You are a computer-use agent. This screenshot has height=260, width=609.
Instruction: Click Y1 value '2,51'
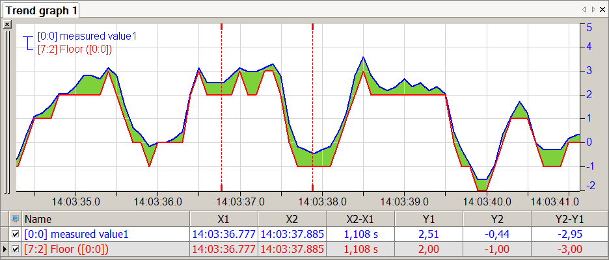point(429,234)
